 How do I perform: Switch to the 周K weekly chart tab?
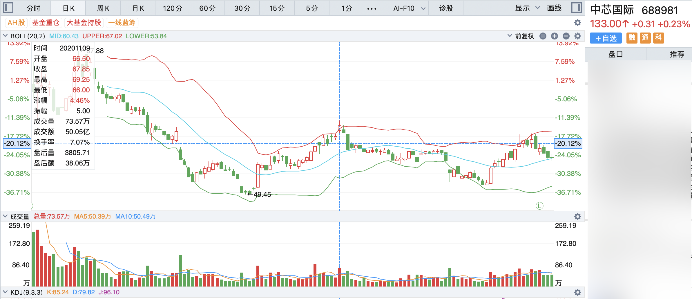point(103,8)
